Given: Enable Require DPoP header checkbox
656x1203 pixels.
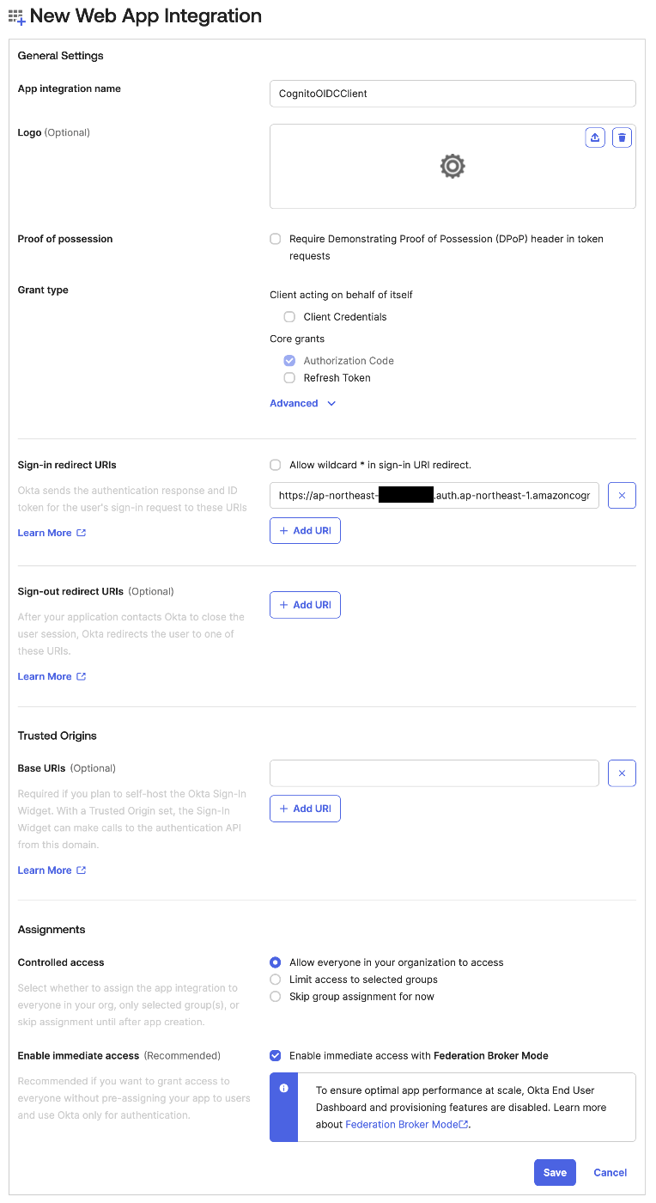Looking at the screenshot, I should pyautogui.click(x=276, y=239).
